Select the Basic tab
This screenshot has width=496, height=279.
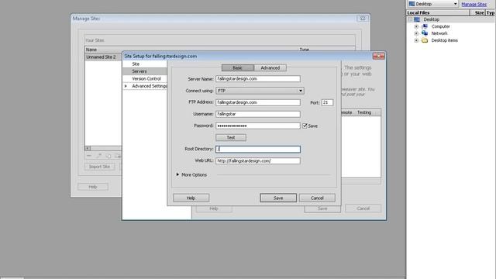(238, 67)
